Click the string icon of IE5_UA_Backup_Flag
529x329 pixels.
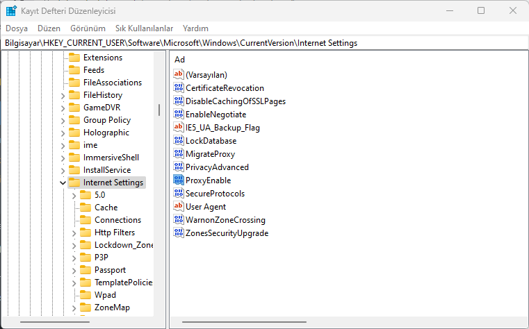[x=179, y=127]
